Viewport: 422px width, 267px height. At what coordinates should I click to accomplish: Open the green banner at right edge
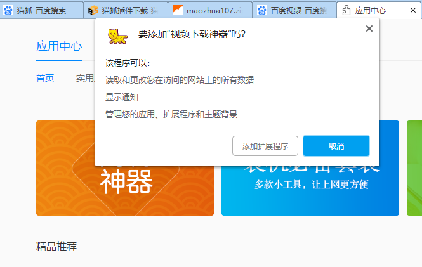pos(414,168)
